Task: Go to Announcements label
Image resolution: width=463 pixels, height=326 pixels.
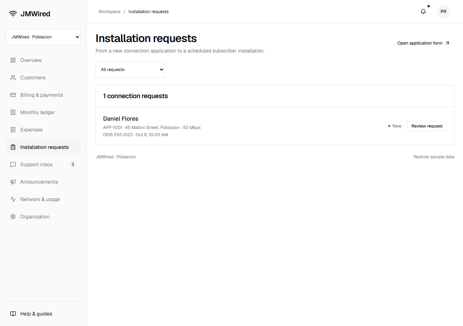Action: 39,182
